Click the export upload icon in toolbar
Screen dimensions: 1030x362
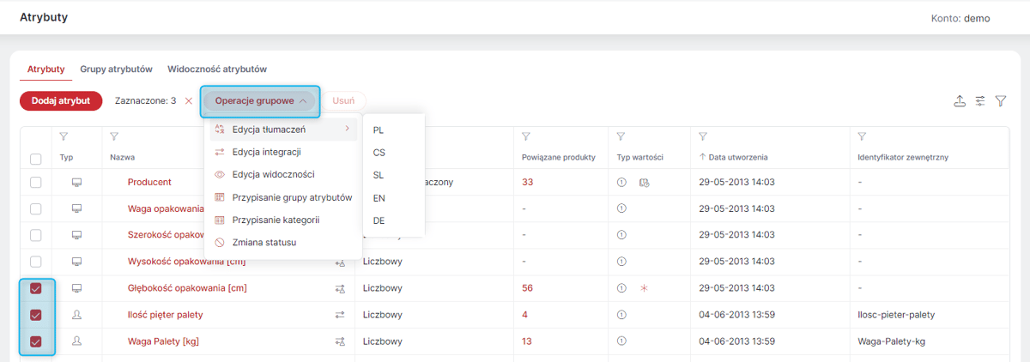click(960, 101)
